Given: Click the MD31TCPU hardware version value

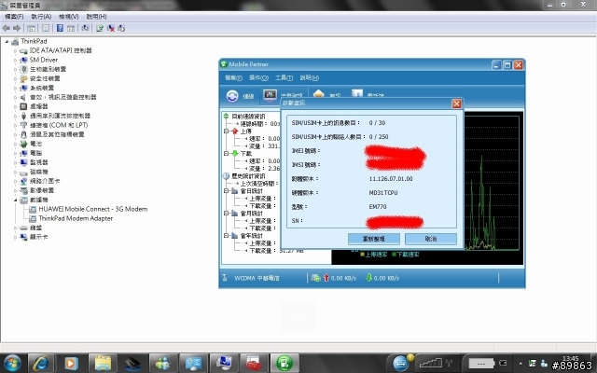Looking at the screenshot, I should [x=383, y=193].
